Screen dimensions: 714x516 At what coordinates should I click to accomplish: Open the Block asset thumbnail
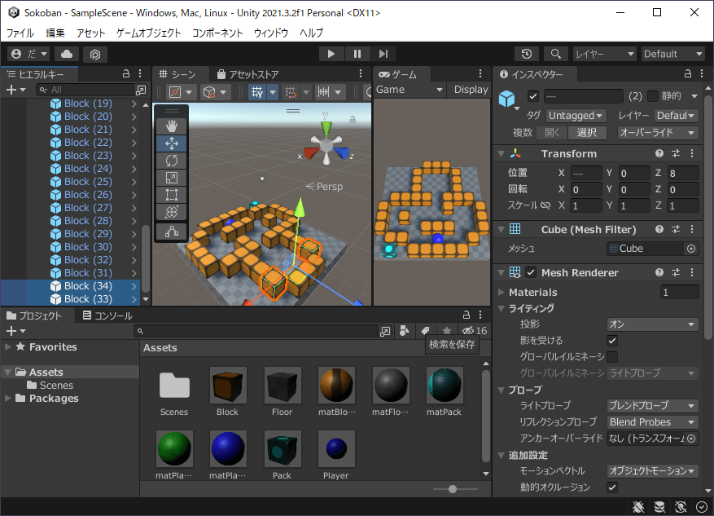pyautogui.click(x=228, y=386)
